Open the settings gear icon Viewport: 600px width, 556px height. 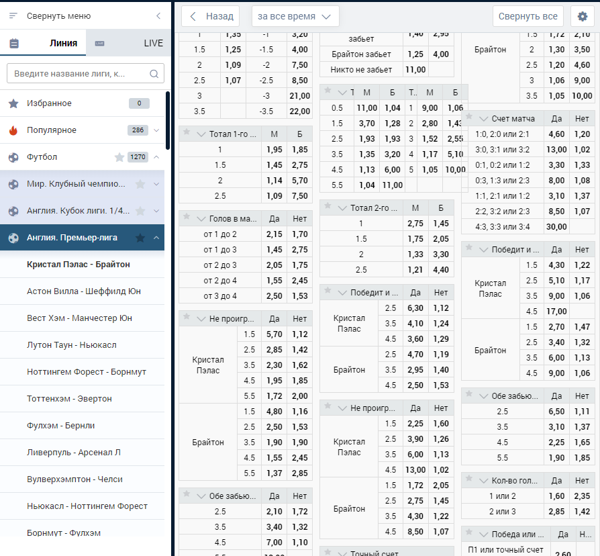click(583, 16)
